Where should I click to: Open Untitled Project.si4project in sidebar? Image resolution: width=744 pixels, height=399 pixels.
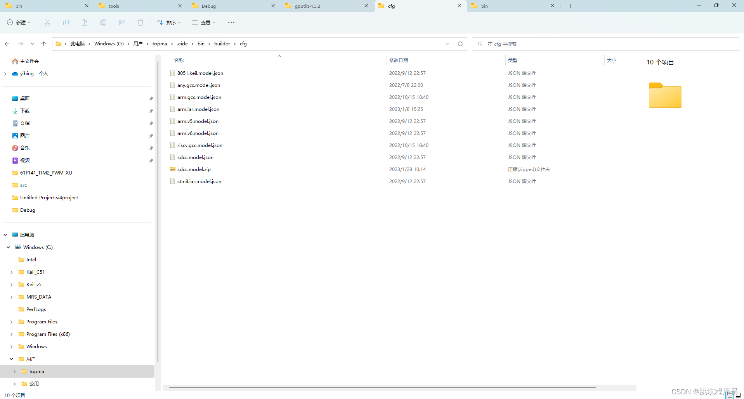49,198
